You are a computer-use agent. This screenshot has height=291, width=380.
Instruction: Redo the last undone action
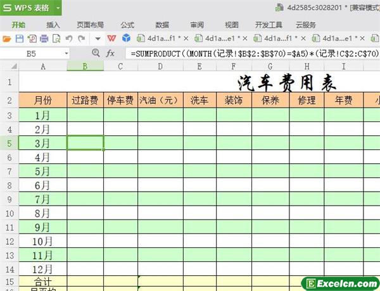pyautogui.click(x=81, y=39)
